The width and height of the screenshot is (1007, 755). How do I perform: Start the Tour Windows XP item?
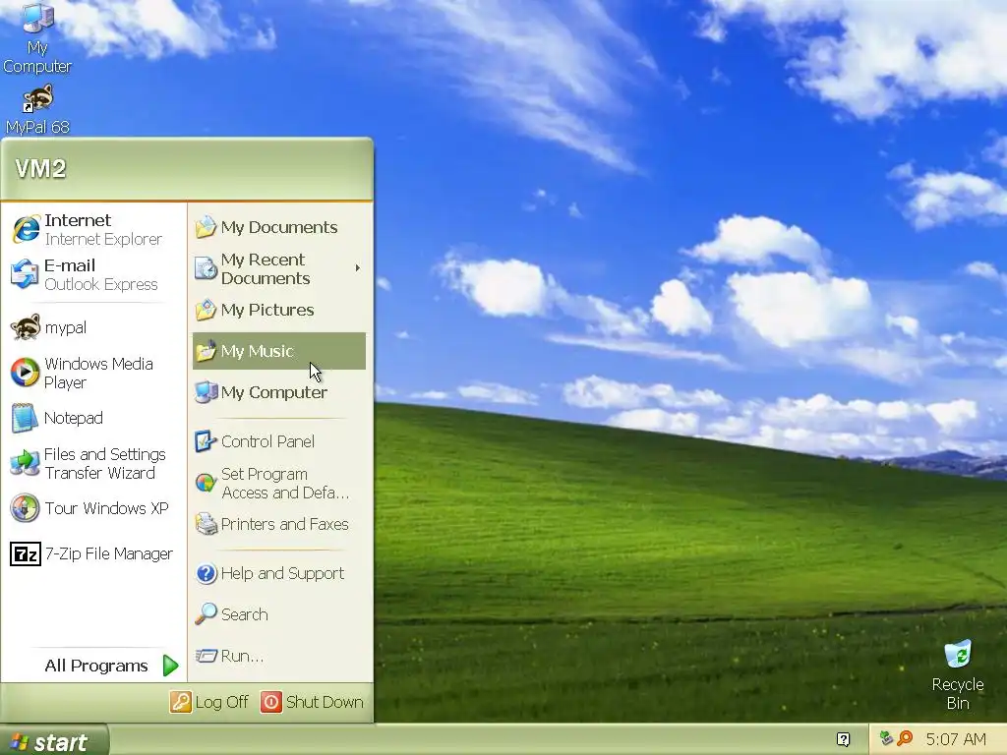(93, 508)
